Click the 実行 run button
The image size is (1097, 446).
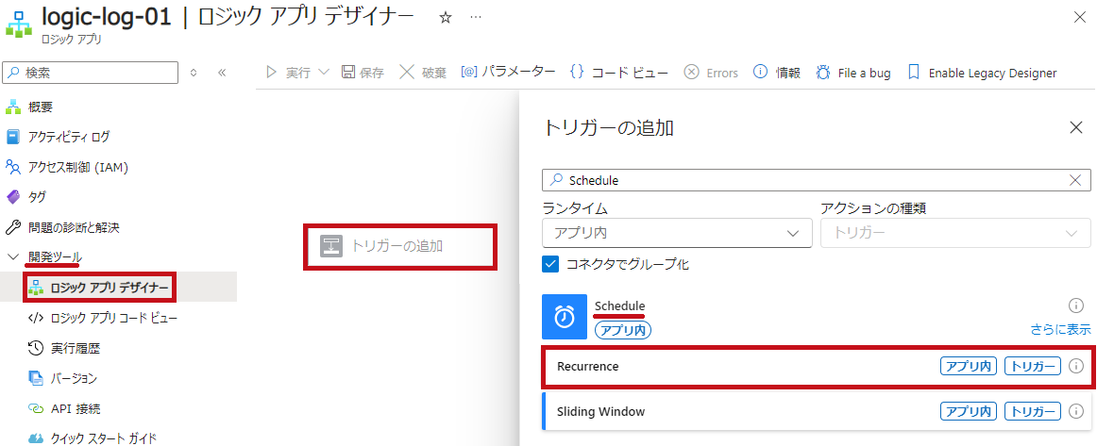tap(288, 73)
